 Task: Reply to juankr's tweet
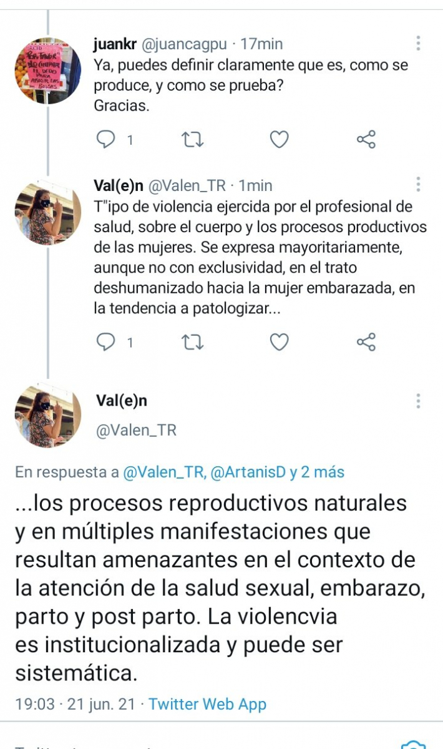point(106,140)
